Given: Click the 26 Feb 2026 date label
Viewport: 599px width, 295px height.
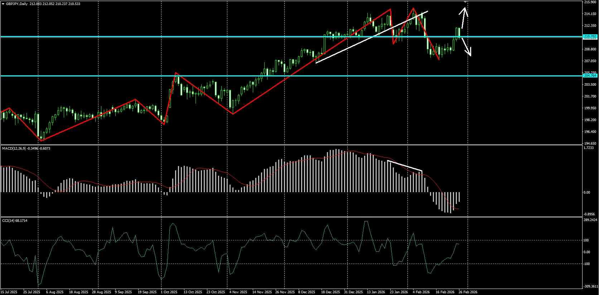Looking at the screenshot, I should [x=468, y=292].
